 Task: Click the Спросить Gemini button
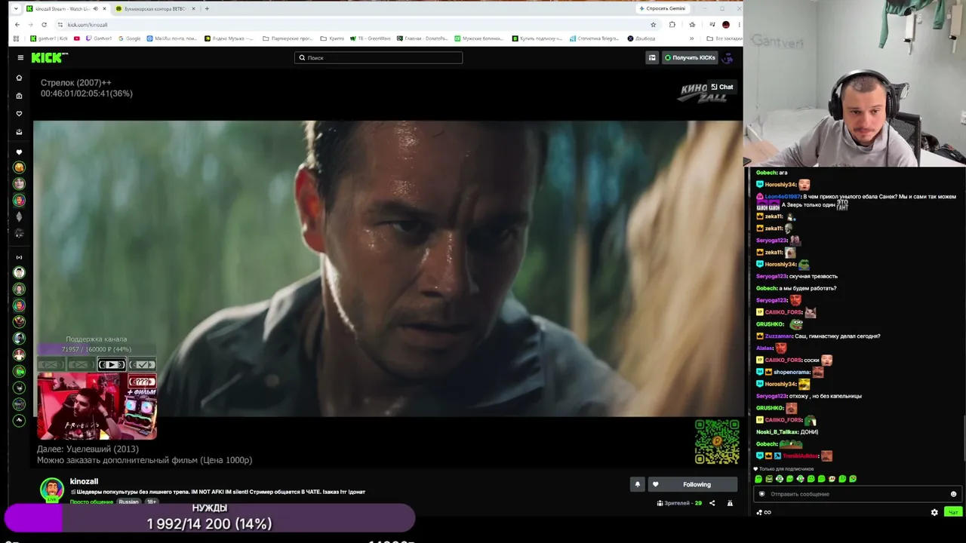[x=663, y=8]
